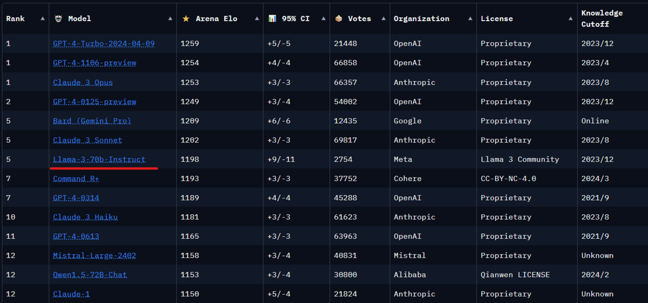Screen dimensions: 648x303
Task: Open the Claude 3 Haiku link
Action: pos(85,217)
